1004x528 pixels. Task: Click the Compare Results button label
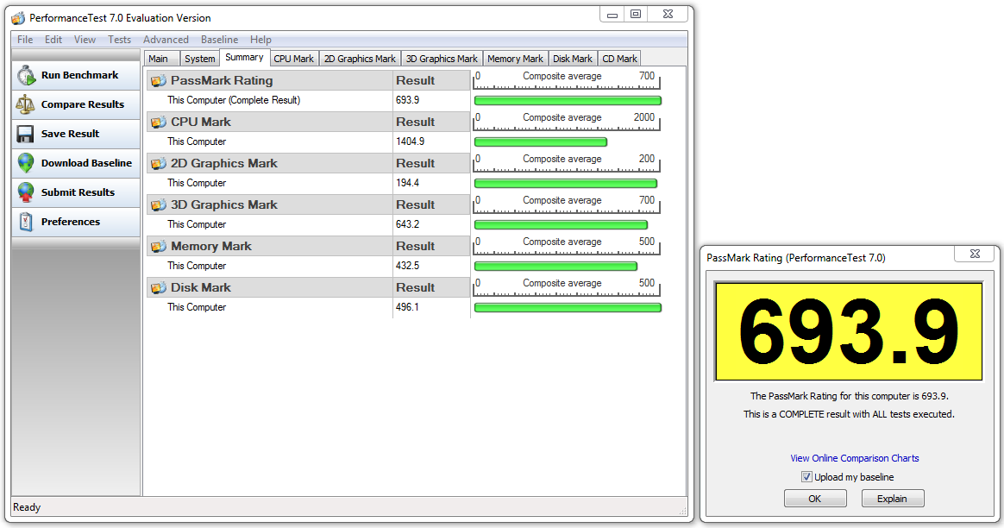[83, 104]
